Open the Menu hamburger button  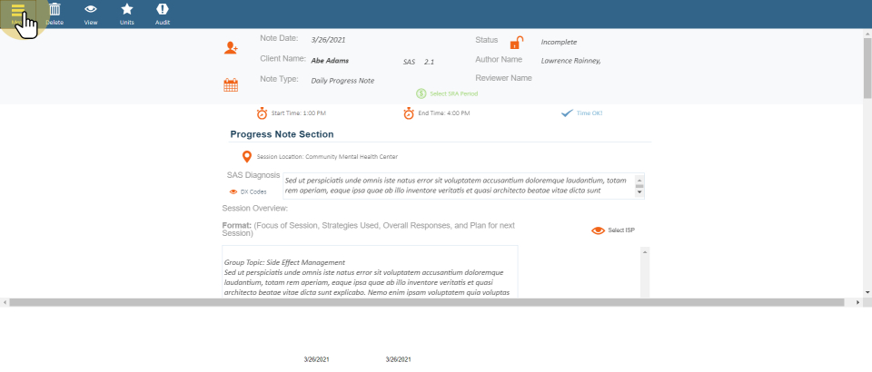pos(18,13)
